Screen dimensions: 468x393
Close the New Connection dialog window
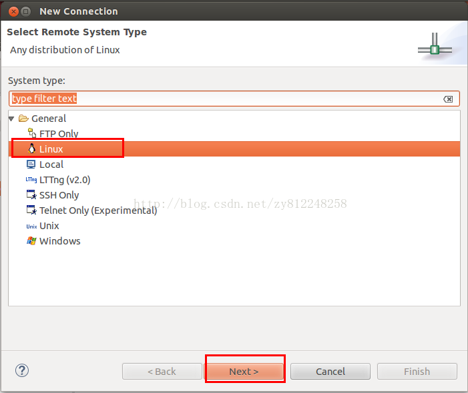click(x=11, y=11)
